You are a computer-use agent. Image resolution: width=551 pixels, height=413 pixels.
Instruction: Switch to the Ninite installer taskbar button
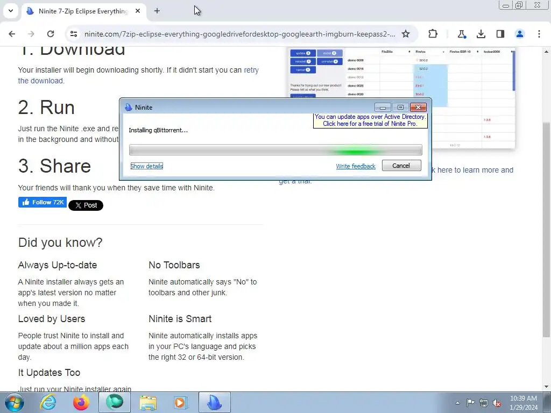click(x=215, y=402)
